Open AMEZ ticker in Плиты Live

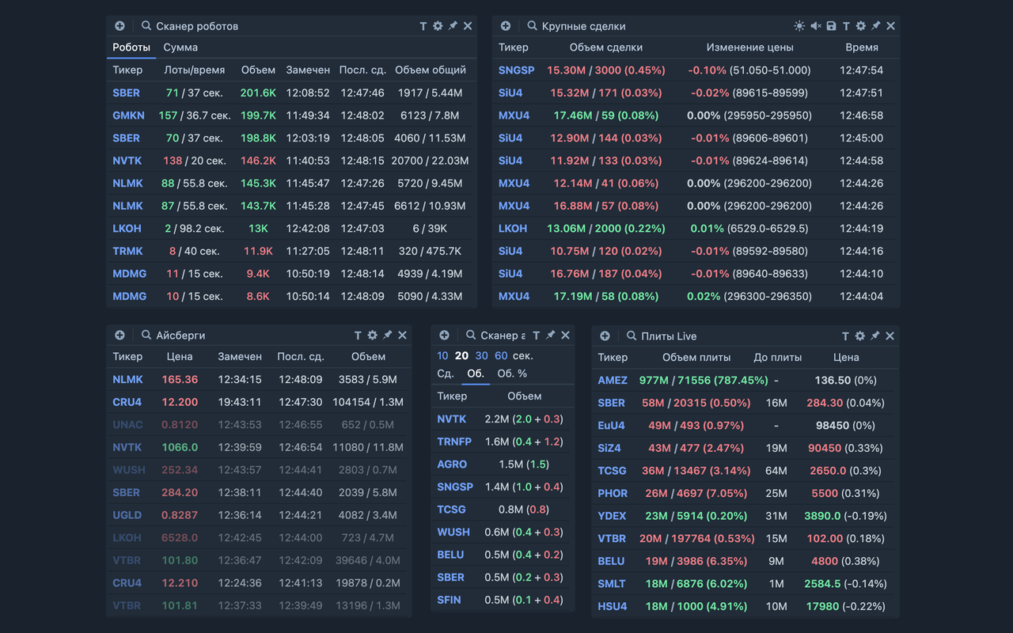[x=613, y=381]
